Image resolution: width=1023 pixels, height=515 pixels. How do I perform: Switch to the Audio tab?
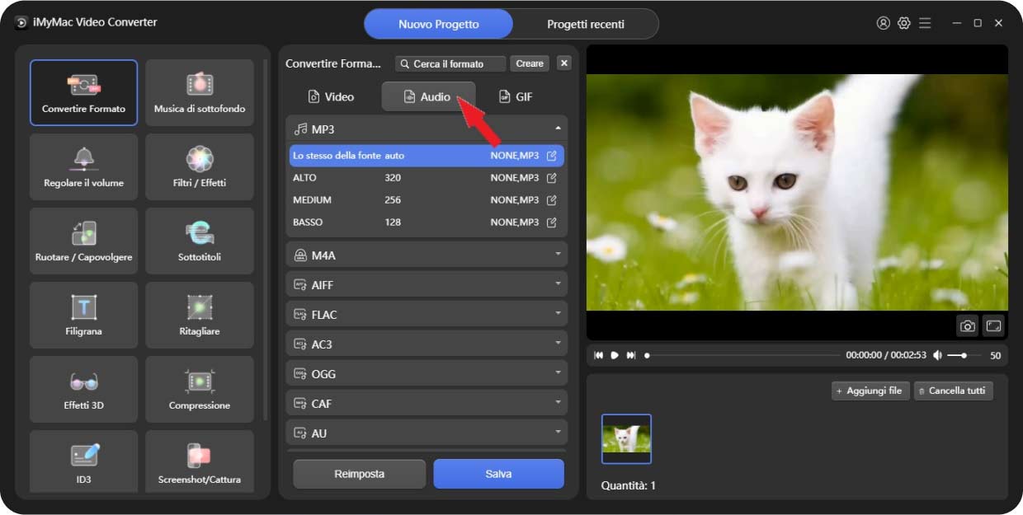coord(428,96)
